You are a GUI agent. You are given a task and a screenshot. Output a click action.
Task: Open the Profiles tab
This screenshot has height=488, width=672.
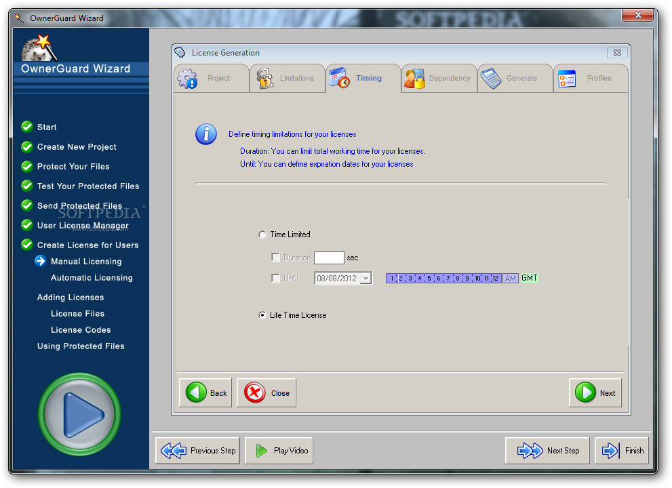click(x=591, y=79)
